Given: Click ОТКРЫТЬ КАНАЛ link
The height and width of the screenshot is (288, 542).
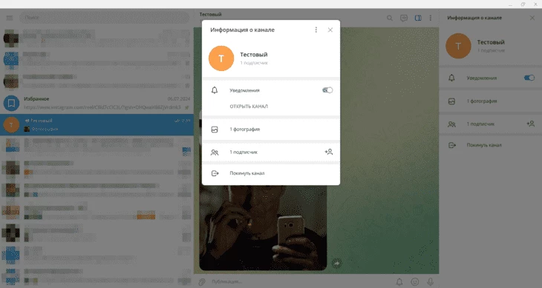Looking at the screenshot, I should [x=249, y=107].
